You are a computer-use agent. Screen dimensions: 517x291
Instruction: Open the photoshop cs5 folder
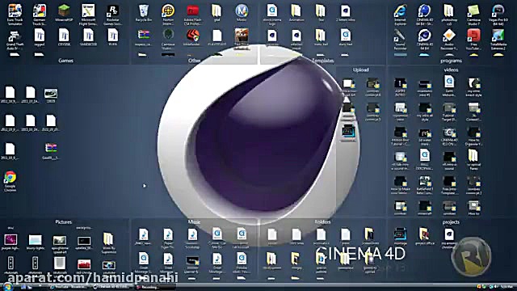click(449, 15)
